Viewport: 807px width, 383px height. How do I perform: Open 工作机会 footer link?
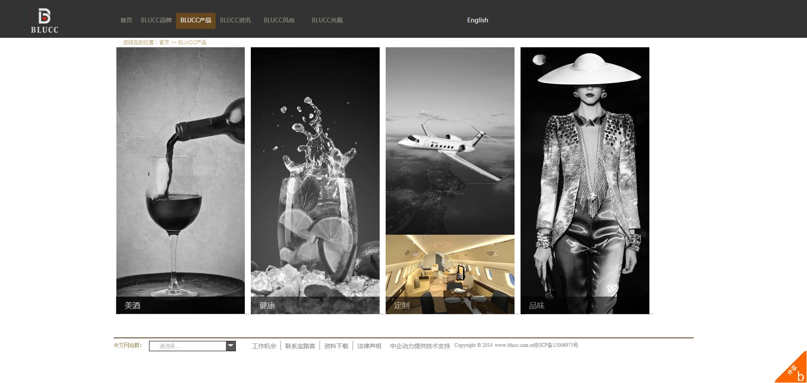pyautogui.click(x=264, y=346)
